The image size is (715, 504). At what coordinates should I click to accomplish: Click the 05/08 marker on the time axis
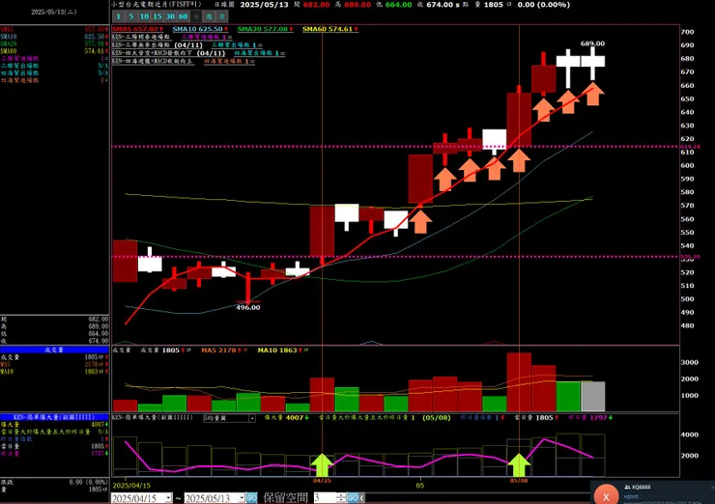pyautogui.click(x=519, y=480)
